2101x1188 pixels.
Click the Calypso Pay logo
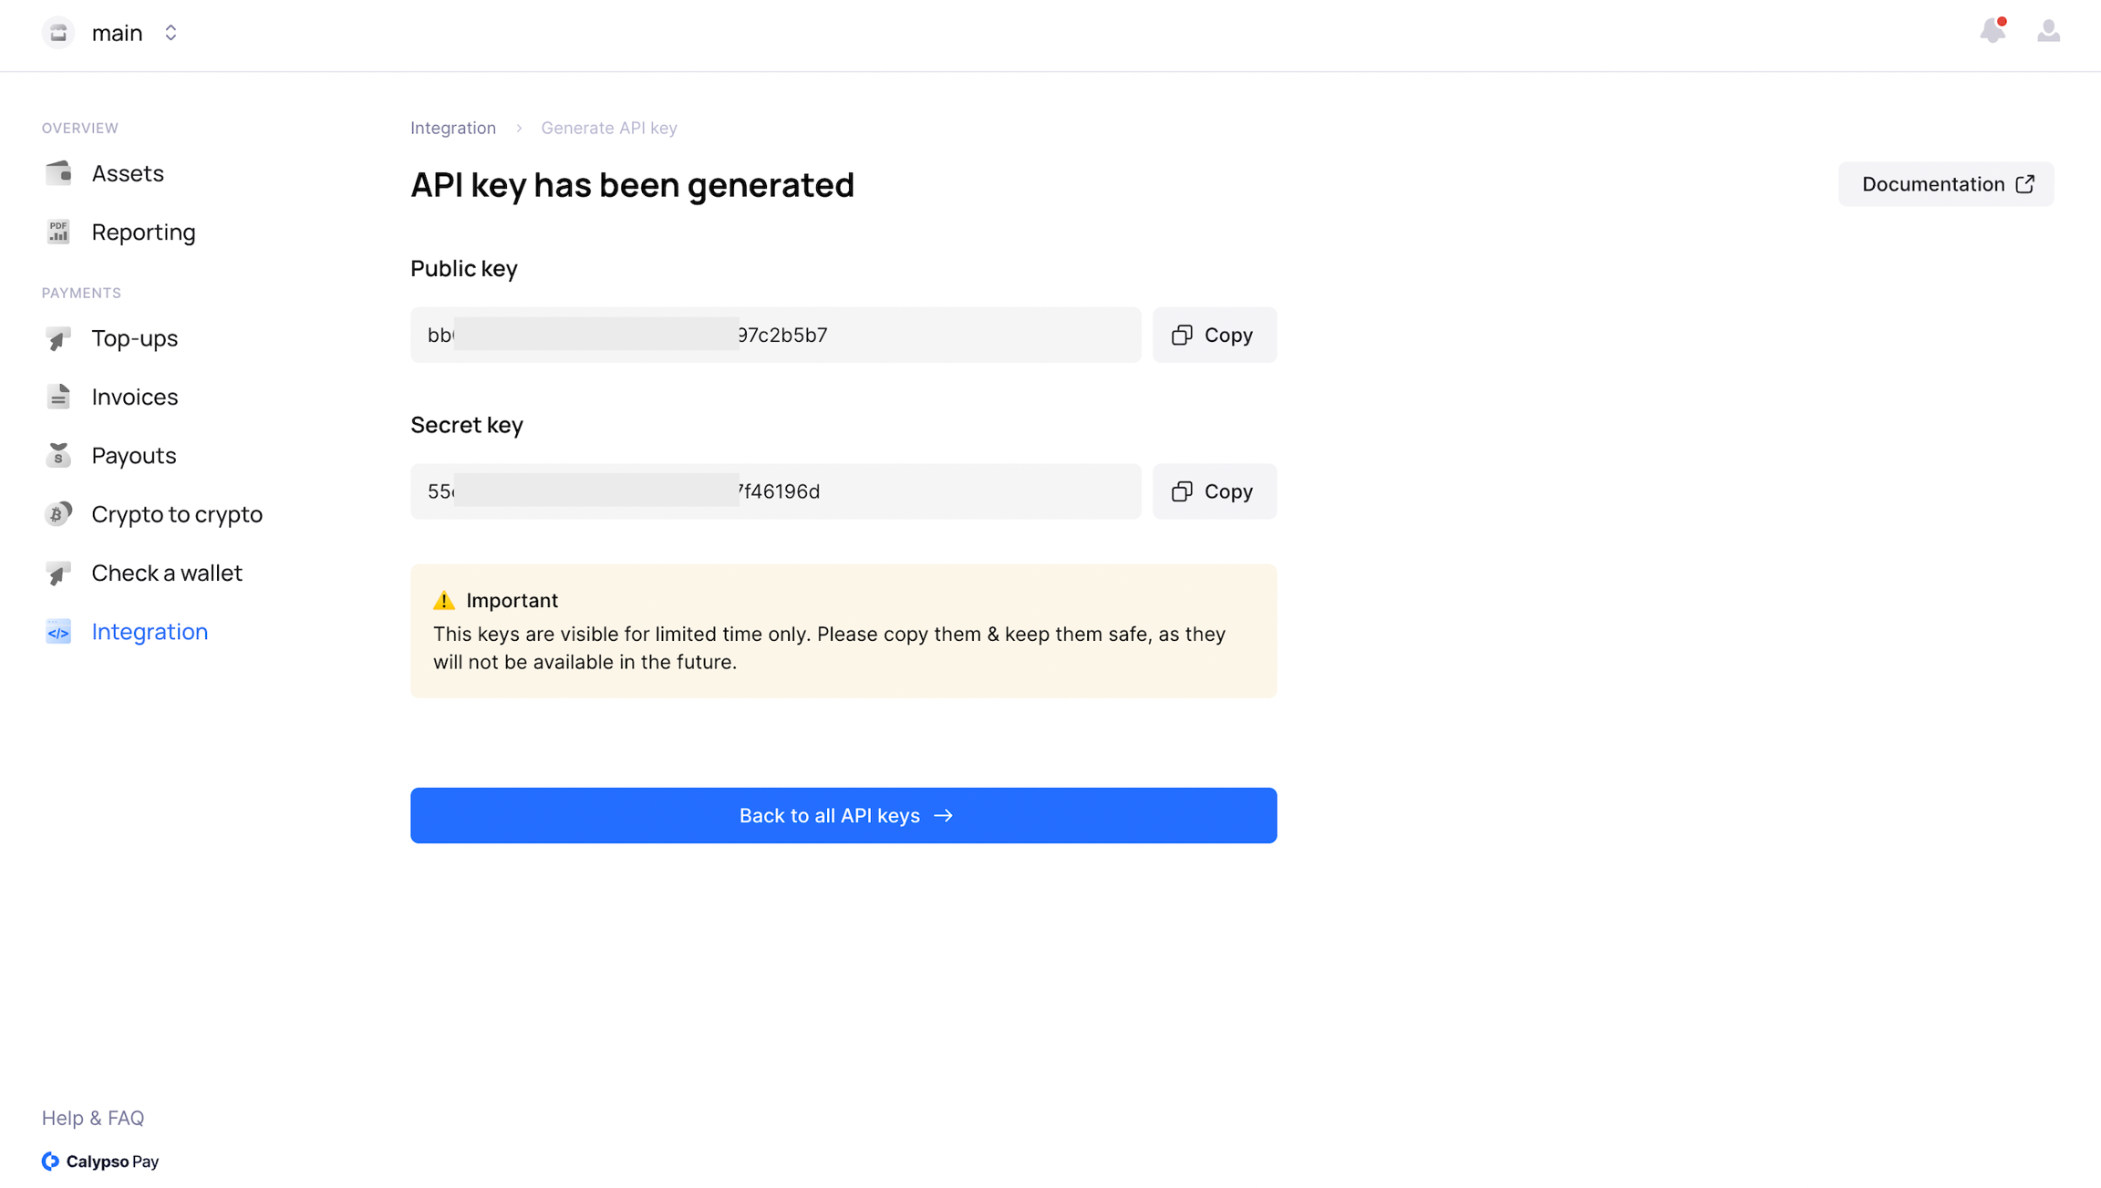[x=100, y=1162]
